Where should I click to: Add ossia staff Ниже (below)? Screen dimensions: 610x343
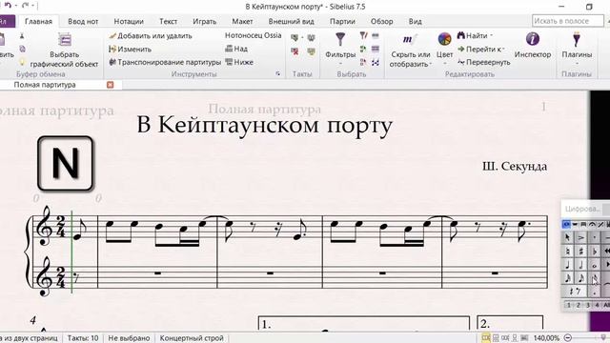click(239, 62)
